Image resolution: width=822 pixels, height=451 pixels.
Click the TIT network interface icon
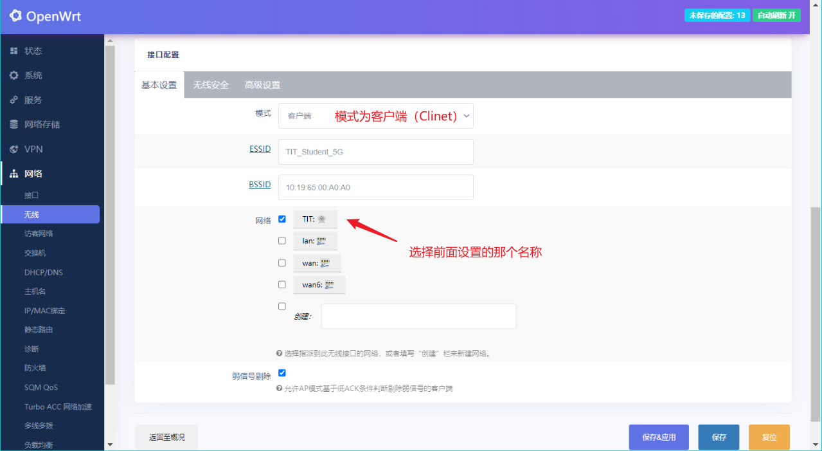click(x=322, y=219)
